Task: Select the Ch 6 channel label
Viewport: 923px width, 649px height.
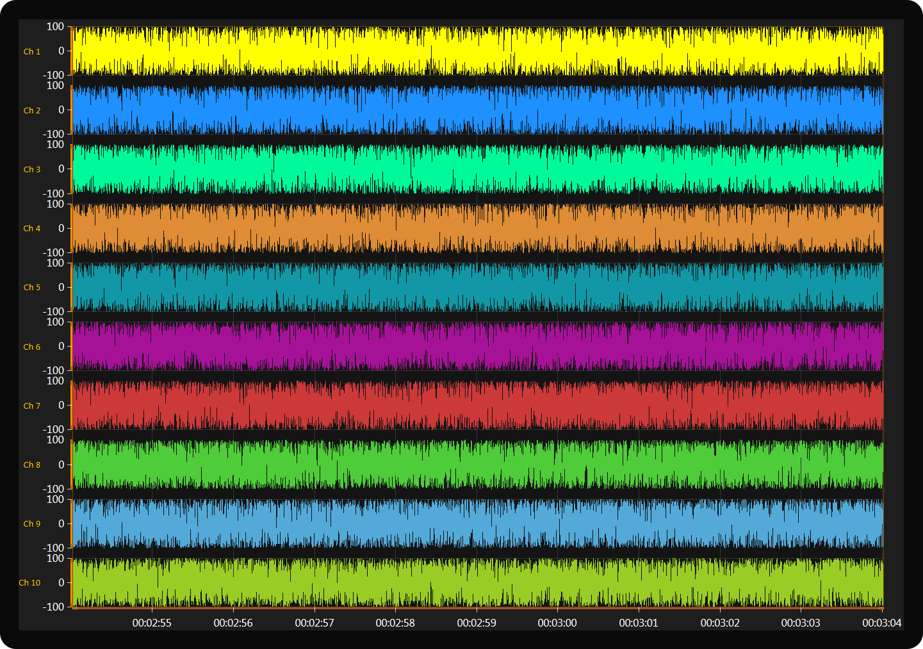Action: click(x=32, y=347)
